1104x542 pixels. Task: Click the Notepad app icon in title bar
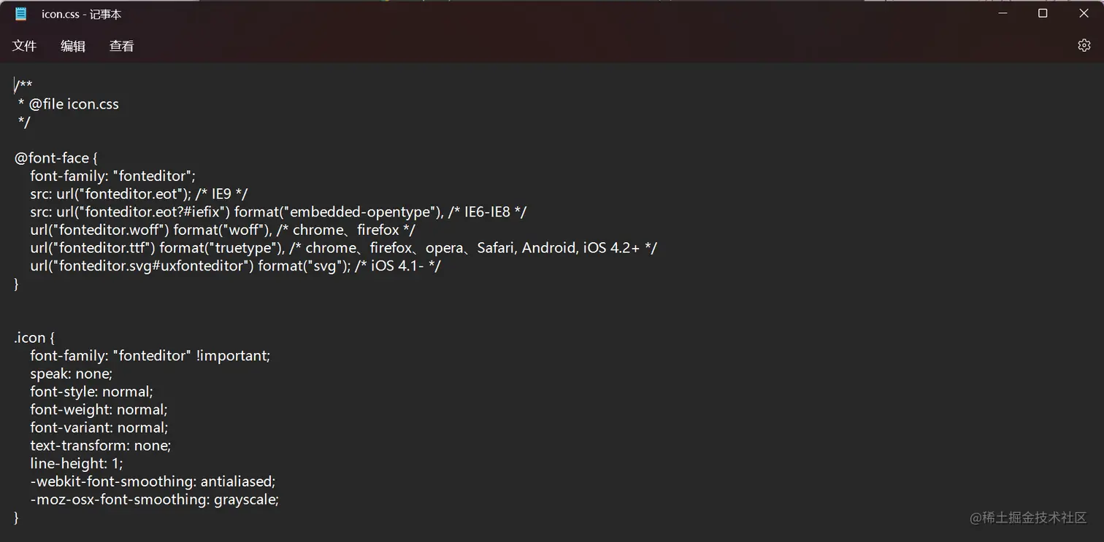(20, 14)
